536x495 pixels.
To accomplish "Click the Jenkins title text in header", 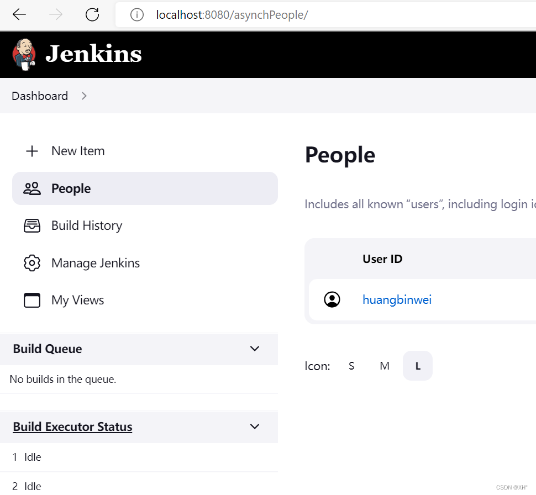I will coord(93,54).
